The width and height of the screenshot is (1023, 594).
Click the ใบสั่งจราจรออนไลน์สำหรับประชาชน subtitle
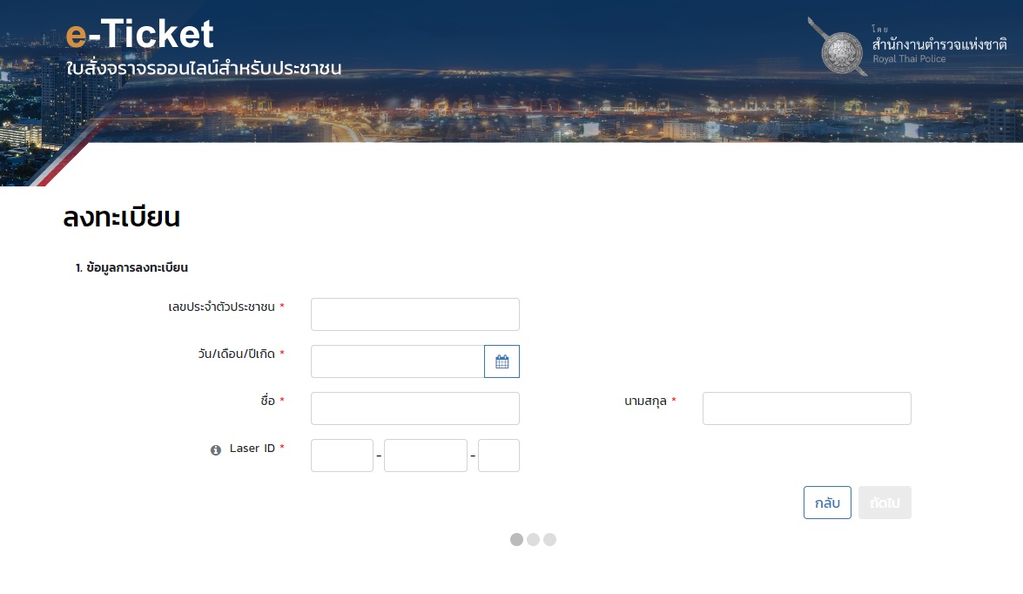(204, 68)
